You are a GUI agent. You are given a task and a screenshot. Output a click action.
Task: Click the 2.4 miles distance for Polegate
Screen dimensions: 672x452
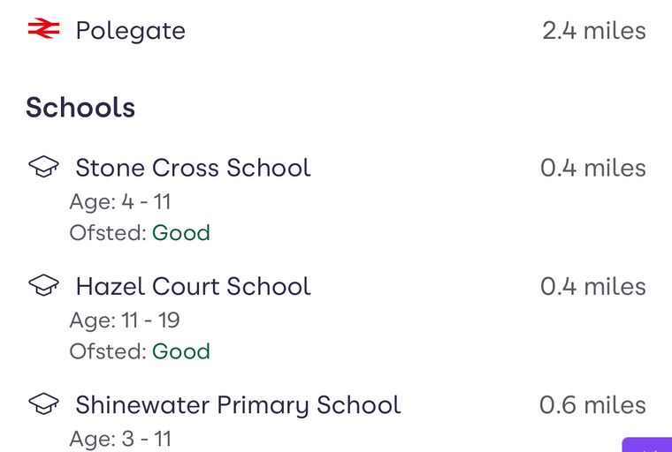click(x=594, y=31)
